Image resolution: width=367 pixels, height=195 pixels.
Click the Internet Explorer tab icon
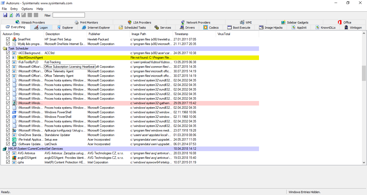point(84,27)
